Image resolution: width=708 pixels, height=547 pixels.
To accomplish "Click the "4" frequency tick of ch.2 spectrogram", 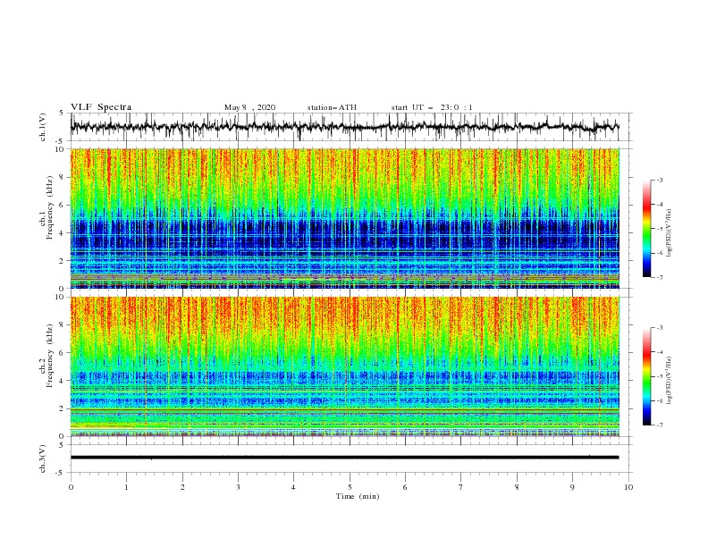I will [62, 381].
